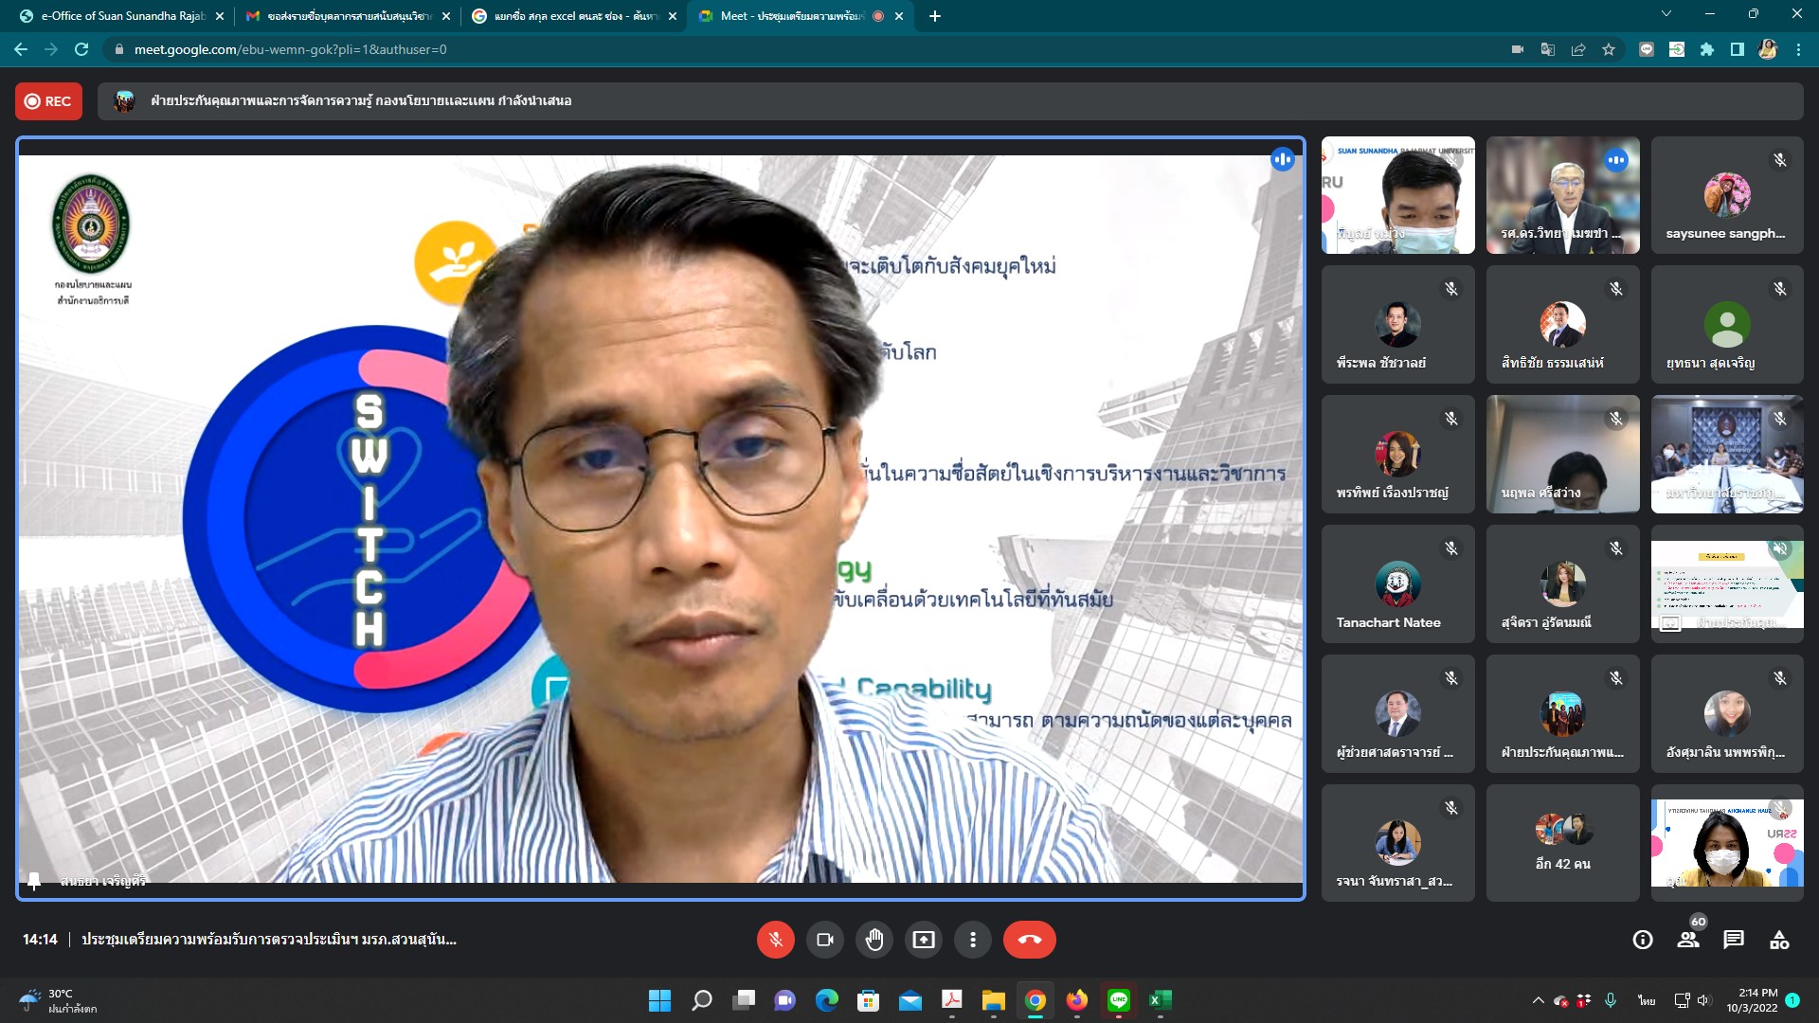This screenshot has width=1819, height=1023.
Task: Open meeting details info icon
Action: (1643, 940)
